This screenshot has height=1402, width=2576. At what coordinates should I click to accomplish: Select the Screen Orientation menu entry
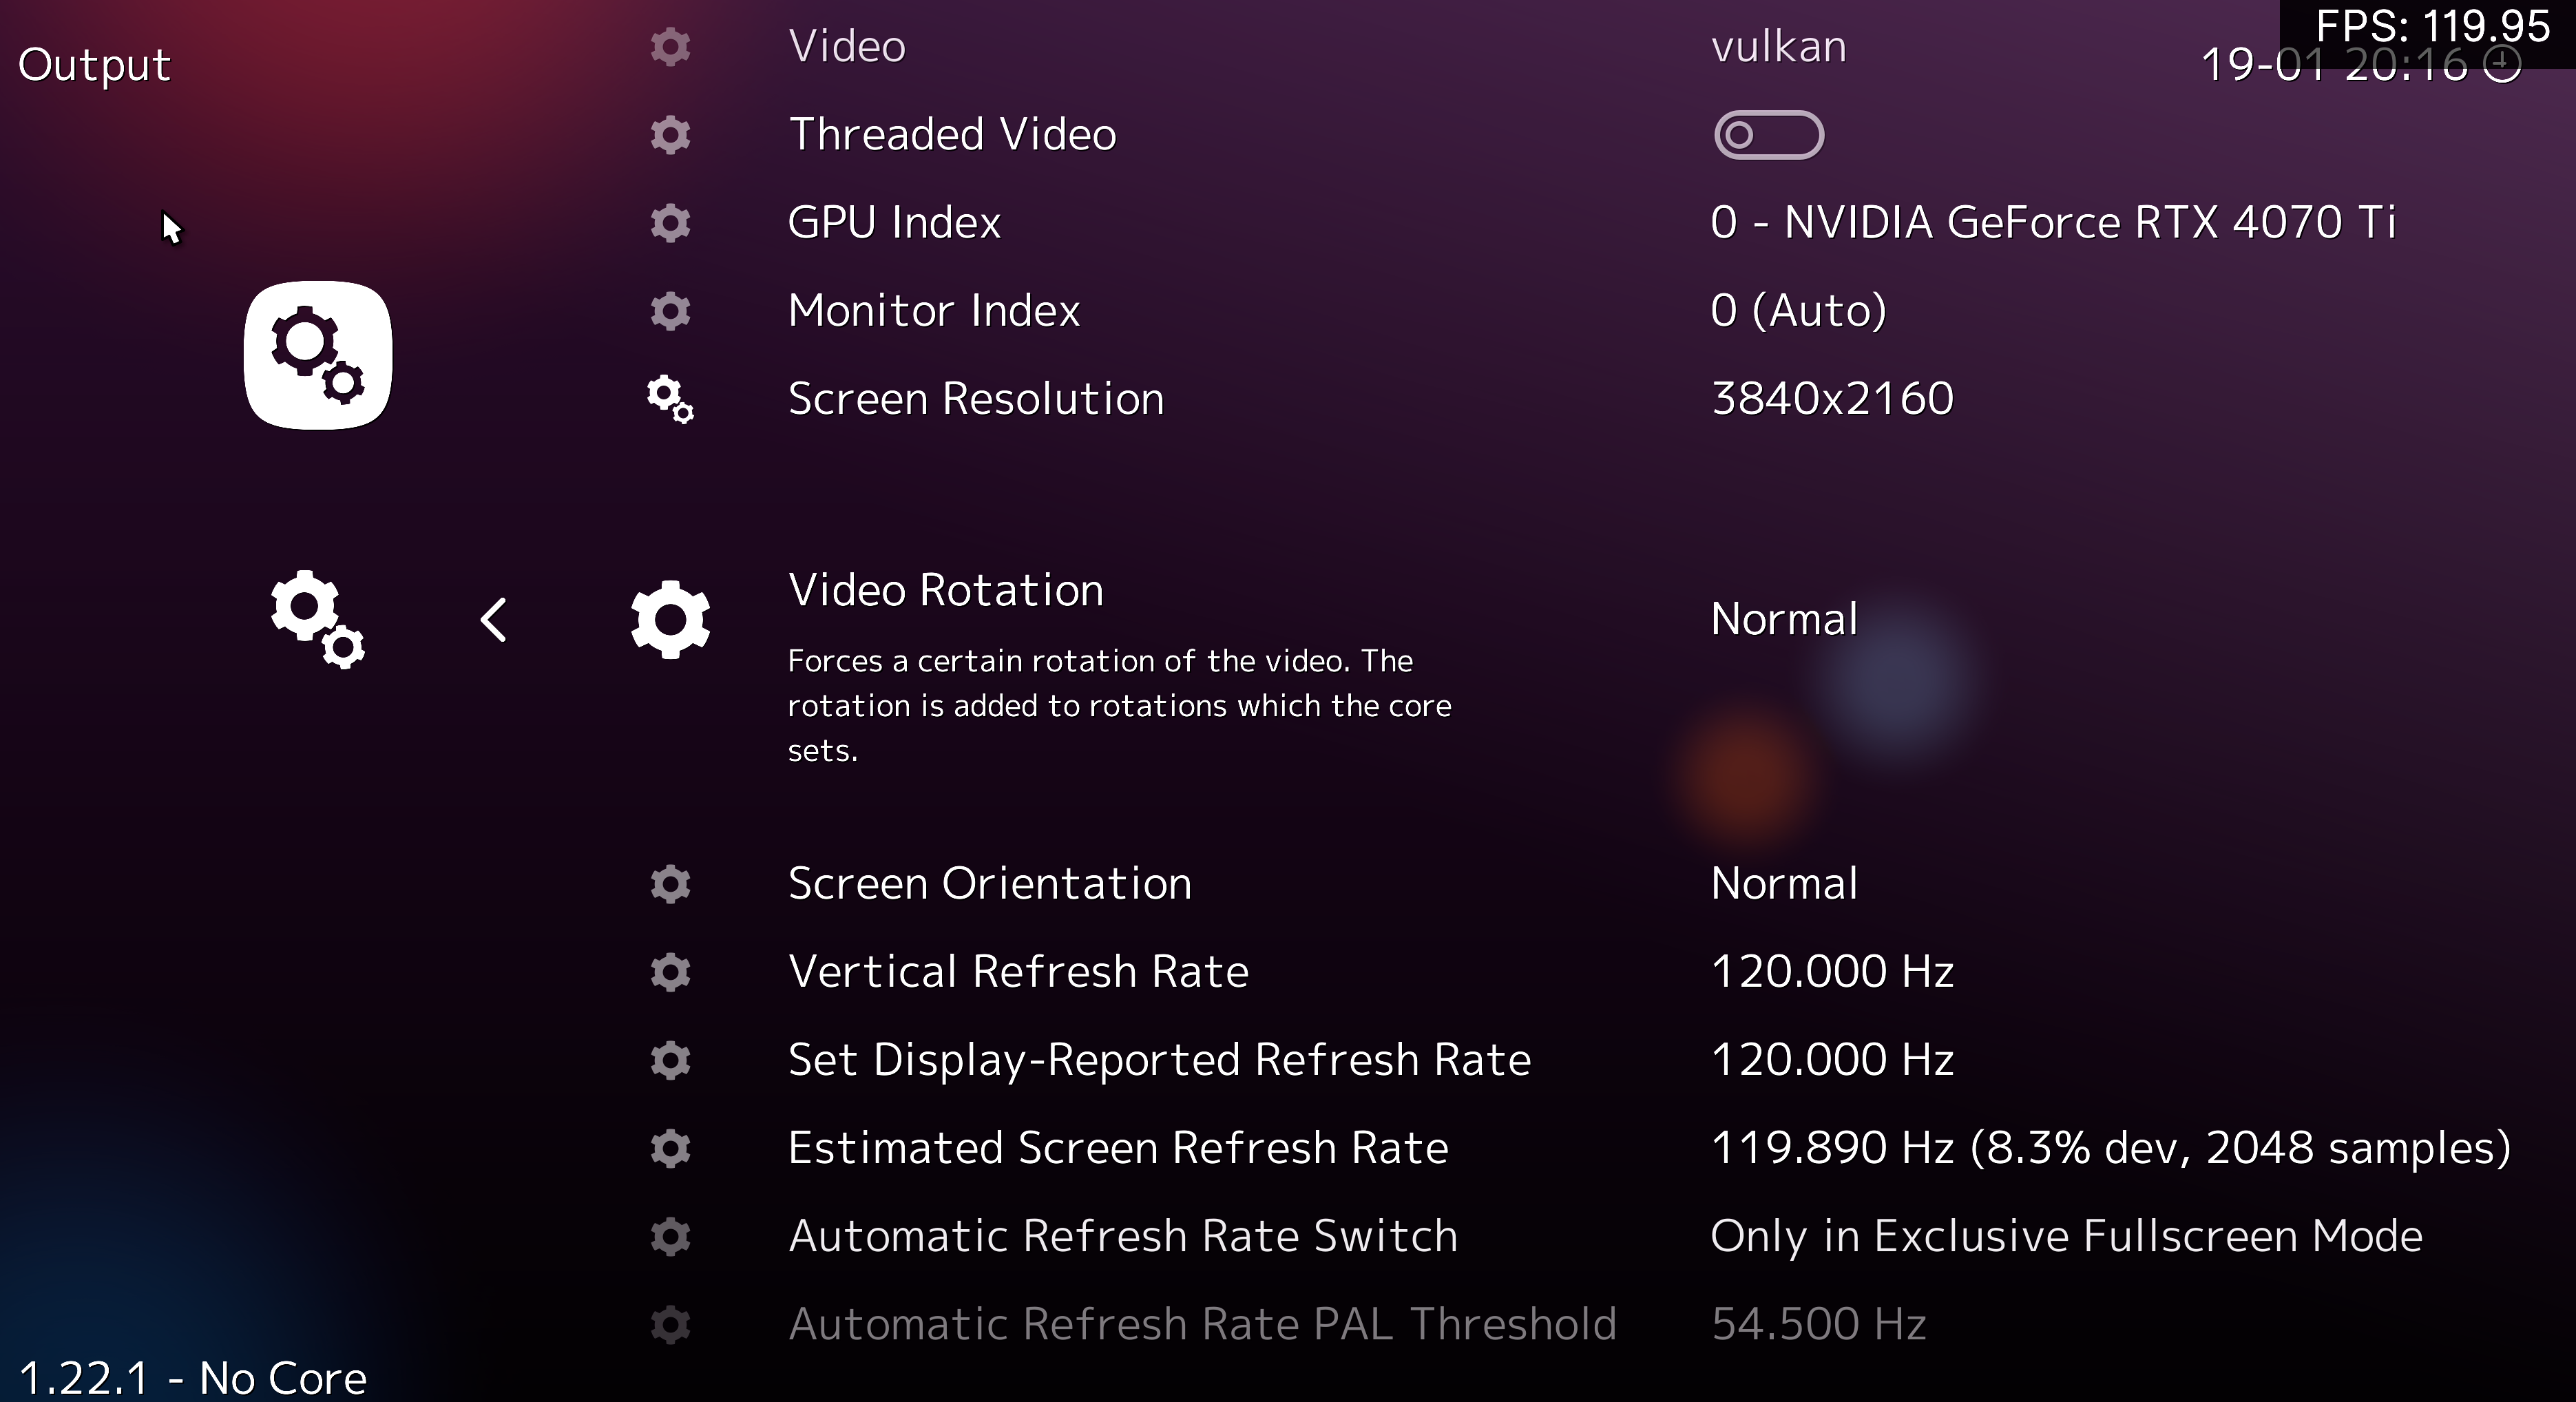point(989,883)
